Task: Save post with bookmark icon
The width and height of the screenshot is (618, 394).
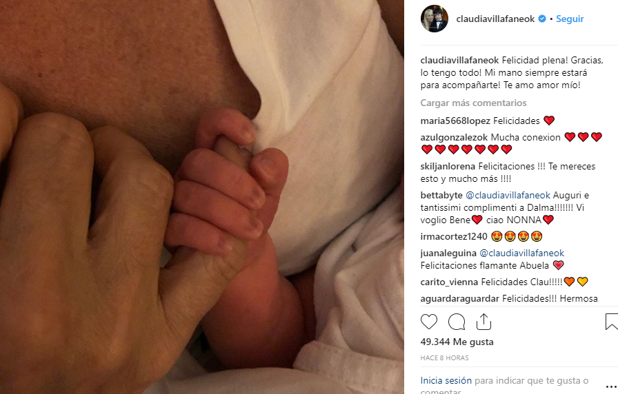Action: [x=612, y=322]
